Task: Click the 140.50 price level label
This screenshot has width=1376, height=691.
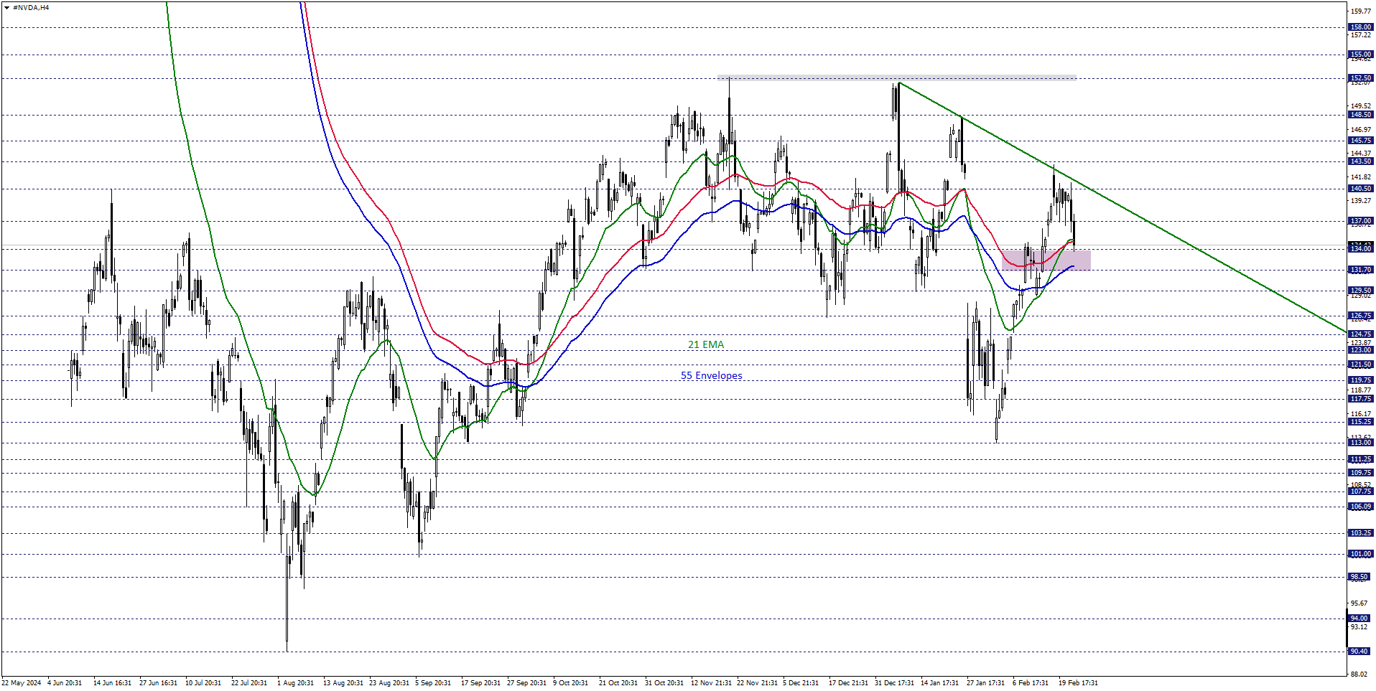Action: pyautogui.click(x=1360, y=189)
